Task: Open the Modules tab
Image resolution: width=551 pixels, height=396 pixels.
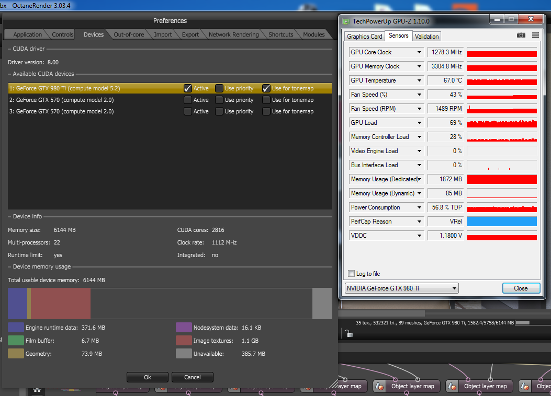Action: click(x=314, y=34)
